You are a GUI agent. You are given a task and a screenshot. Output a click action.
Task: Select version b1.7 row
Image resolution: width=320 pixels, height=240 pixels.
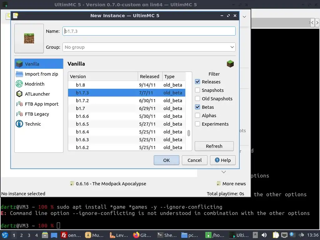pyautogui.click(x=127, y=108)
